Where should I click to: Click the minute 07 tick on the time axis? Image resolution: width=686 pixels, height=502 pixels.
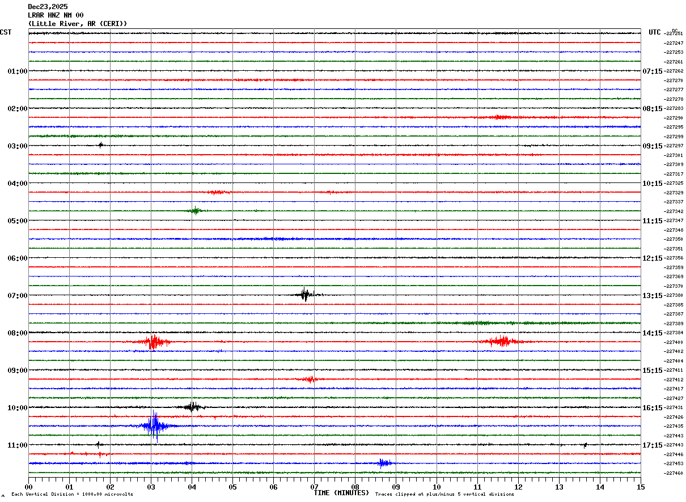(x=314, y=487)
